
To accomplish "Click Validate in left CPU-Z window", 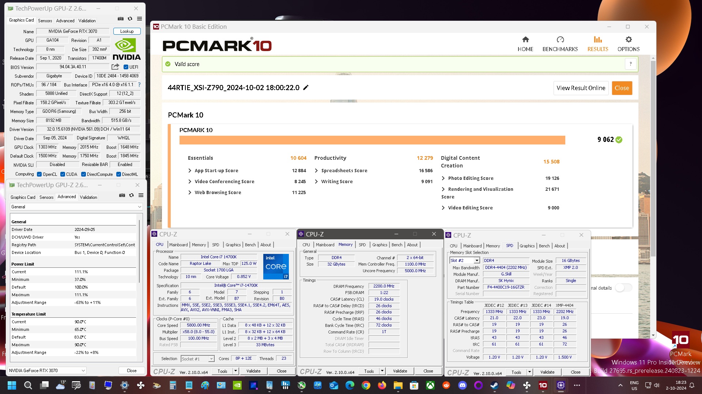I will click(x=253, y=371).
